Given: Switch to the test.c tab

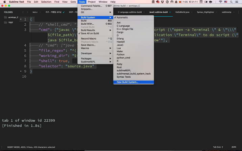Looking at the screenshot, I should pos(35,12).
